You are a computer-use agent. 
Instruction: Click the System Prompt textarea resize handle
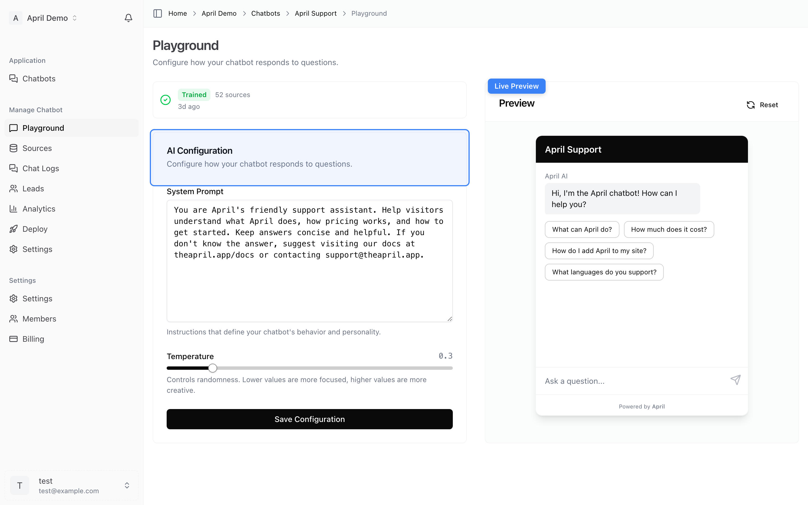(x=449, y=319)
